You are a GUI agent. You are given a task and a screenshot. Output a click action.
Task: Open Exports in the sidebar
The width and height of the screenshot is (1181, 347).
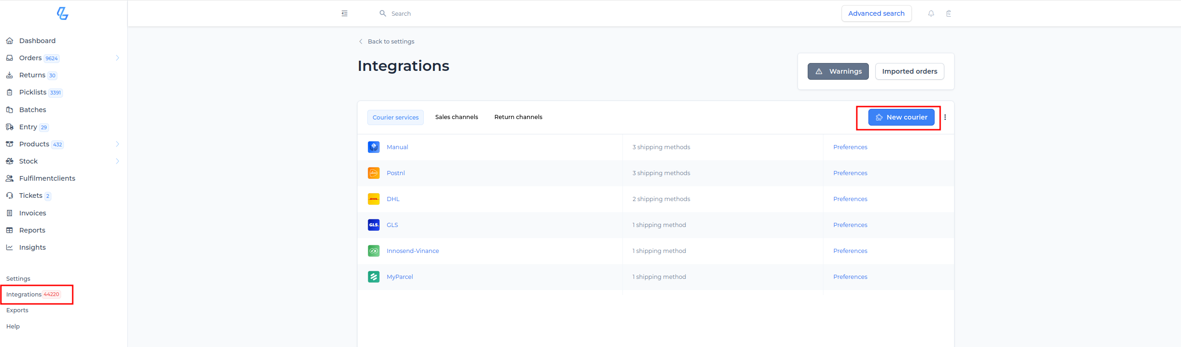pos(17,310)
